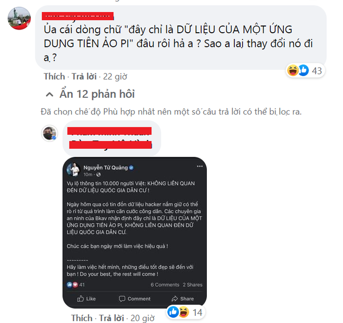The width and height of the screenshot is (343, 323).
Task: Open the '22 giờ' timestamp link
Action: click(115, 76)
